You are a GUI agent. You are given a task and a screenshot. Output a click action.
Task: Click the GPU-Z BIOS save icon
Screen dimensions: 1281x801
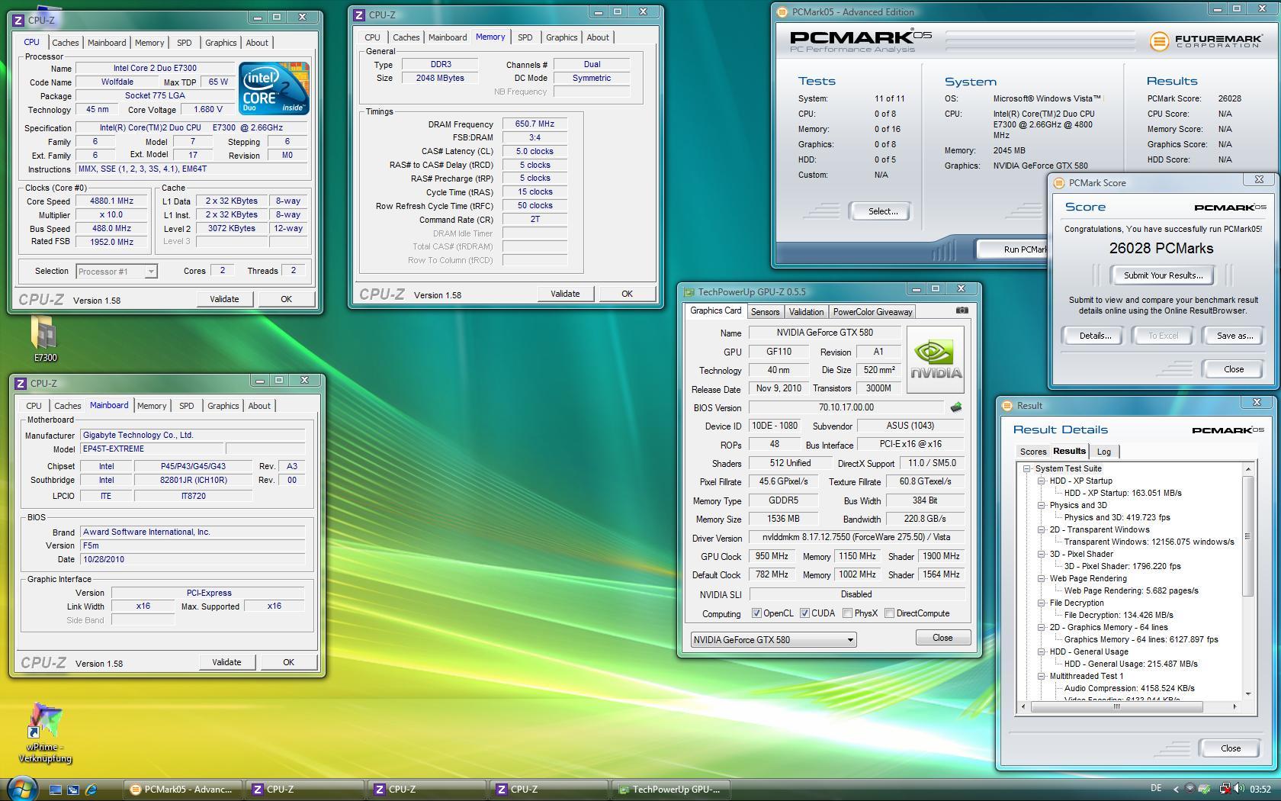pos(956,407)
